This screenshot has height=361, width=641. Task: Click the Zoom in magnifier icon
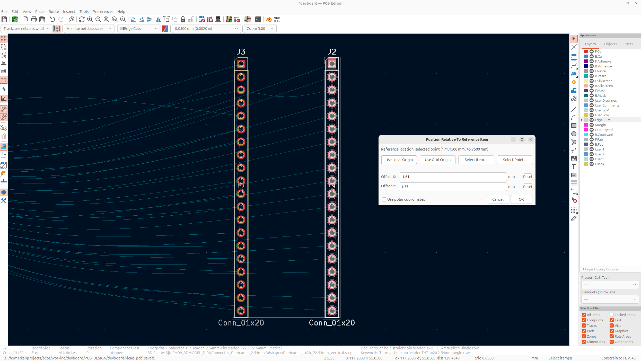pos(90,19)
